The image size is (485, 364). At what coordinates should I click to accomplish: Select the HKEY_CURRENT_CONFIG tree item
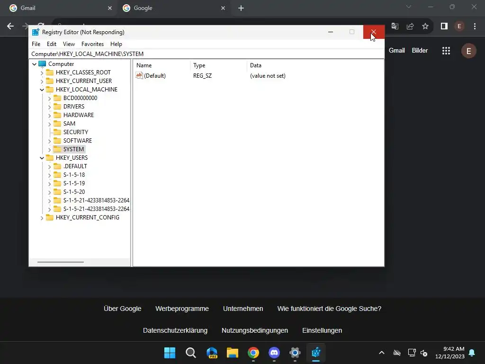(x=87, y=217)
